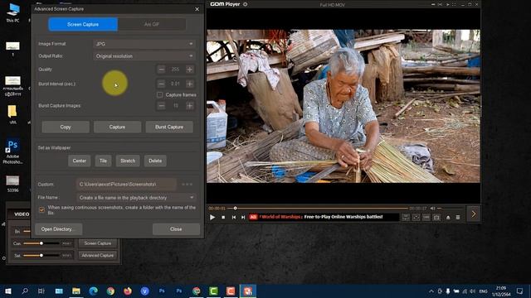Skip to next track in GOM Player
The image size is (531, 298).
[x=243, y=217]
